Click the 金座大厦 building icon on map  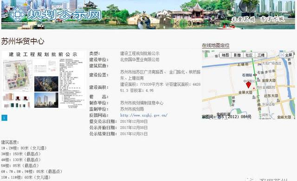click(x=259, y=80)
